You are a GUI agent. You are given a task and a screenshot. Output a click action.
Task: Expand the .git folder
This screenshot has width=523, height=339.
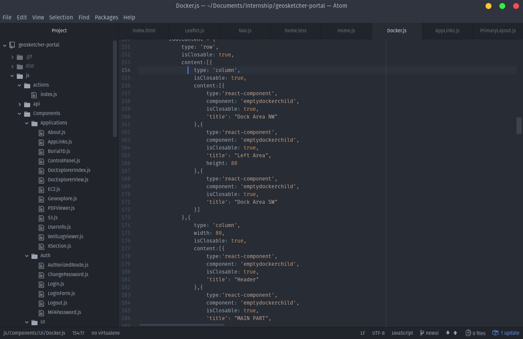click(x=13, y=57)
